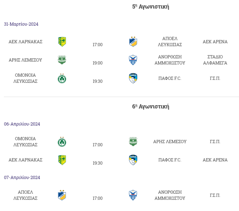This screenshot has height=211, width=239.
Task: Click APOEL crest beside ΑΕΚ ΑΡΕΝΑ on 31 March
Action: (133, 42)
